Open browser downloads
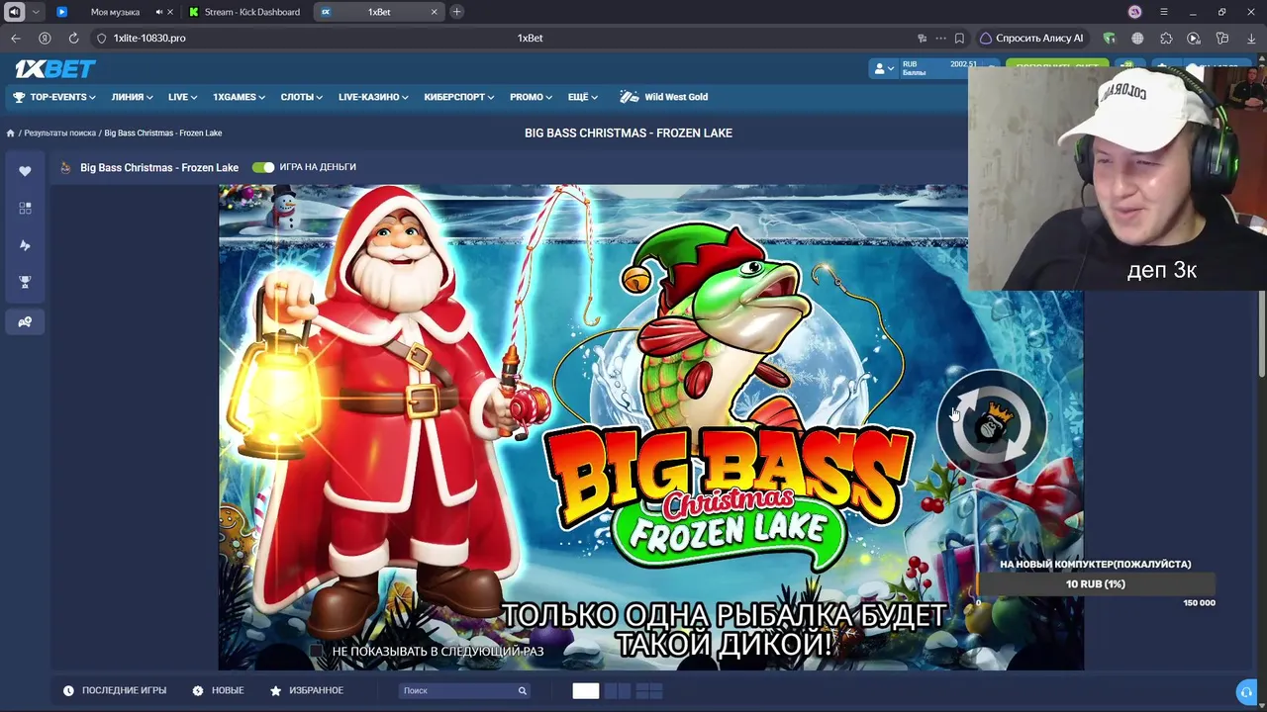This screenshot has width=1267, height=712. [x=1251, y=39]
